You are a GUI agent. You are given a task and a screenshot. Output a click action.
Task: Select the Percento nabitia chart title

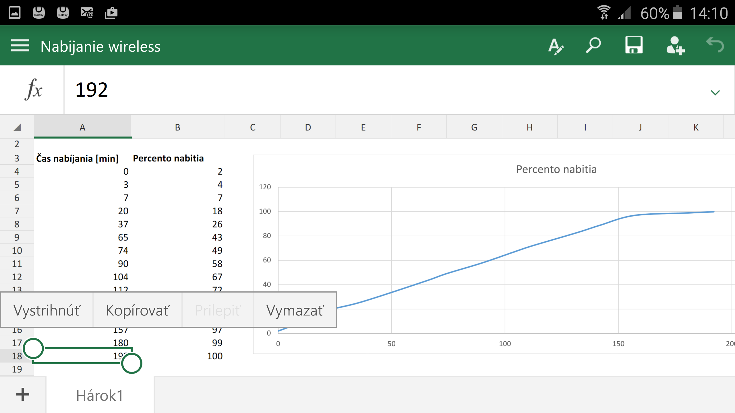pyautogui.click(x=556, y=169)
